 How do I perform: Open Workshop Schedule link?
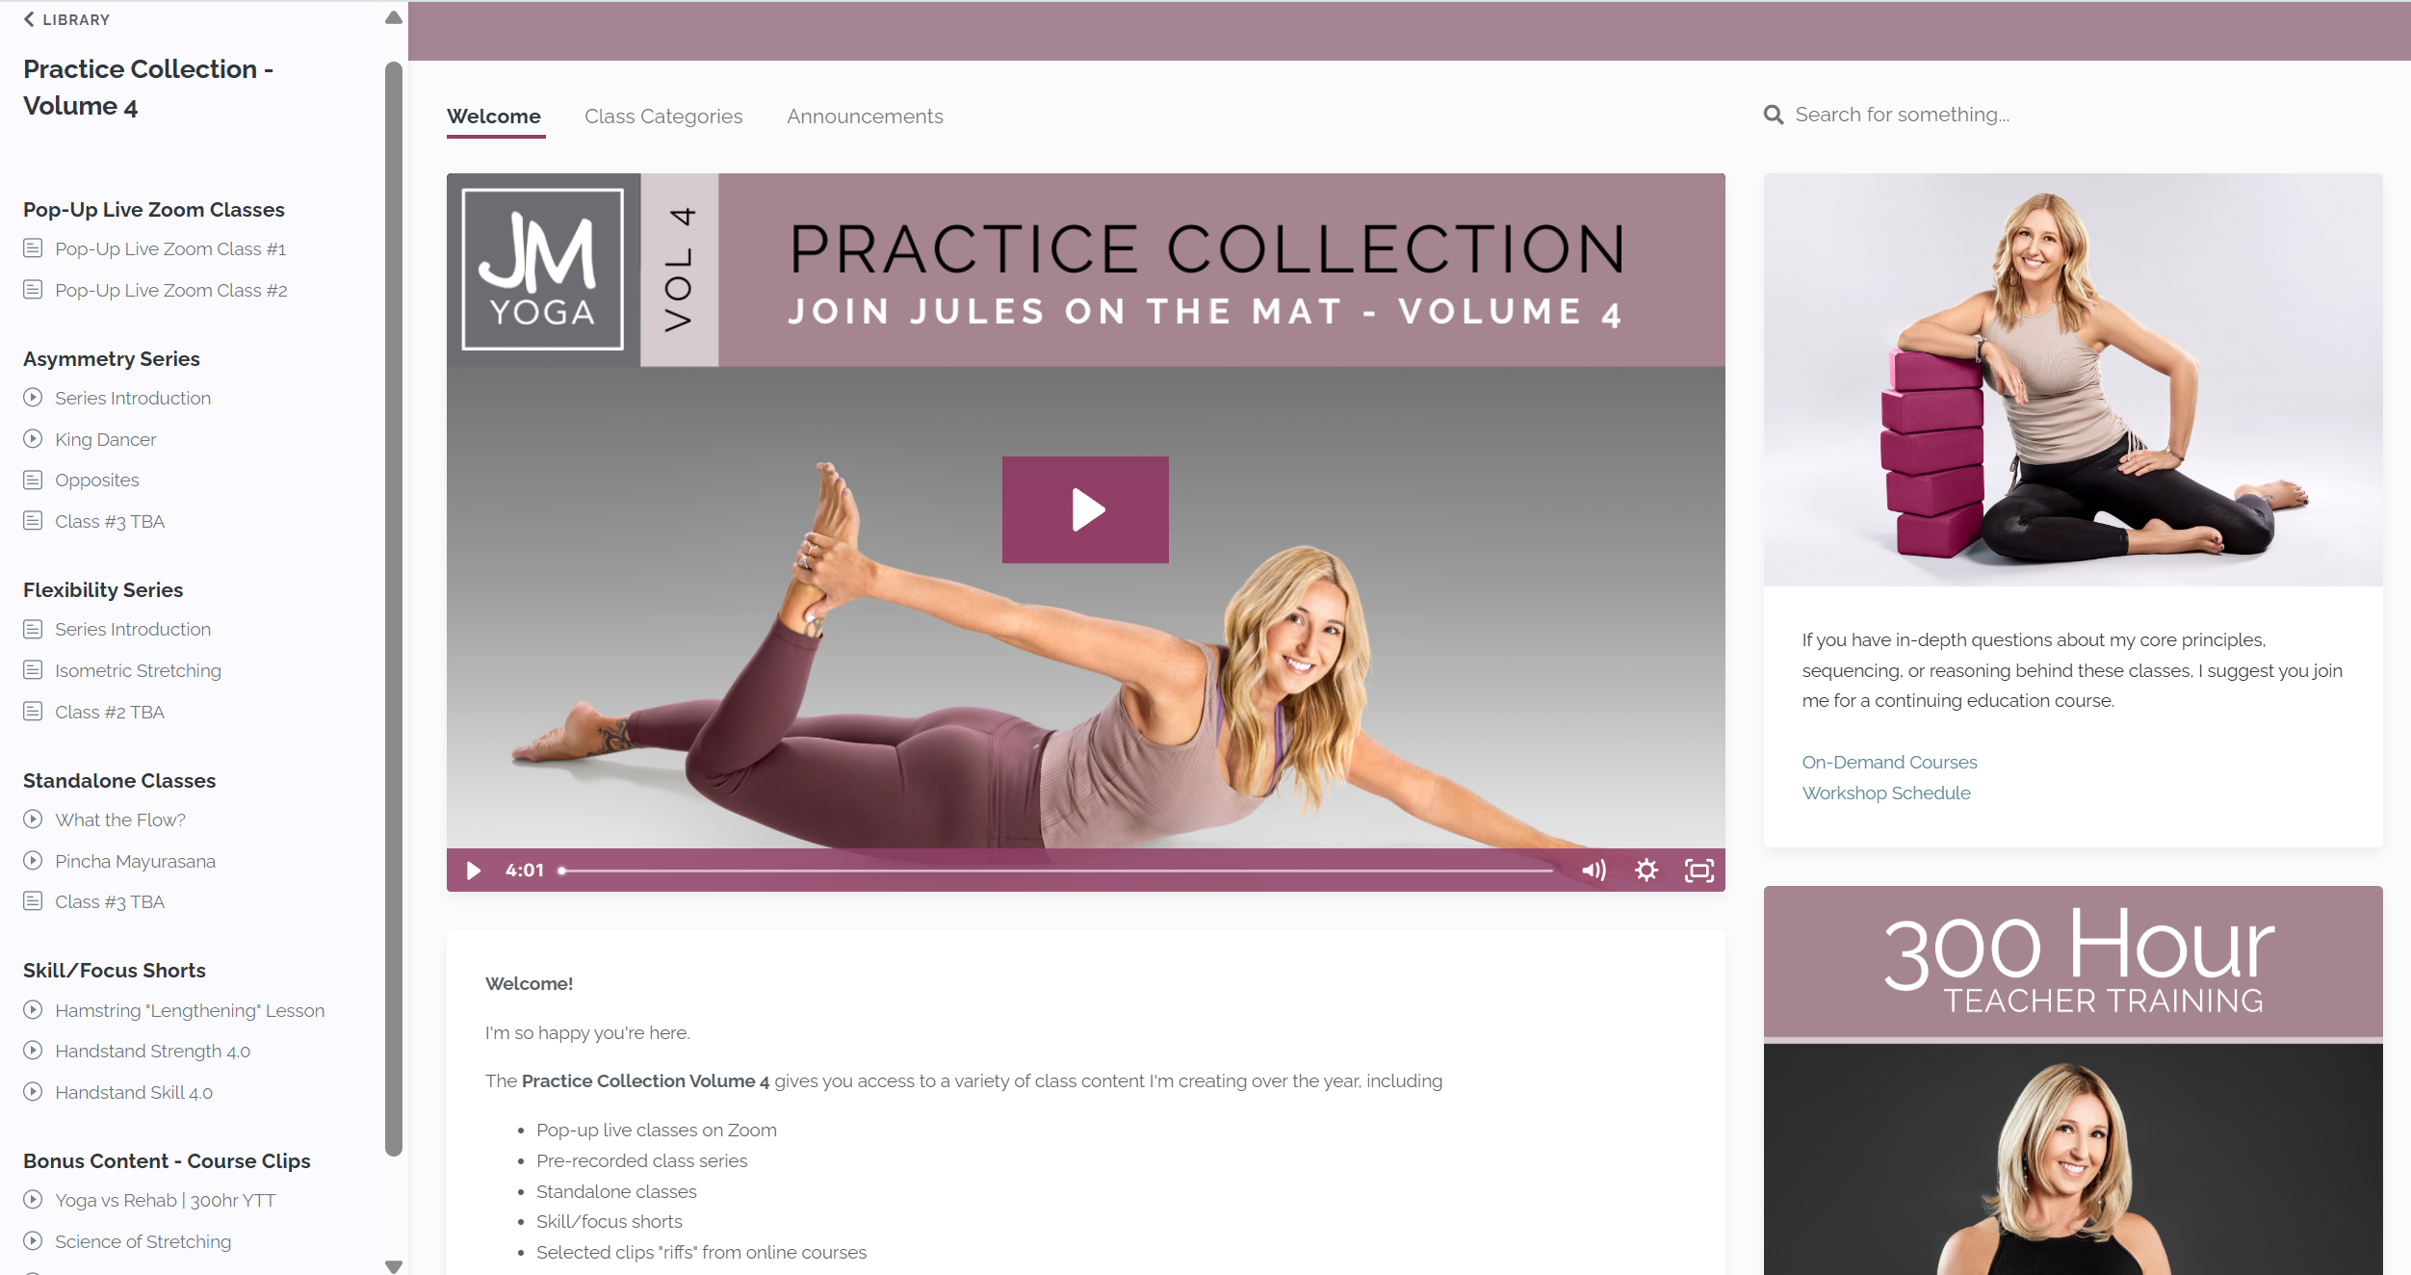coord(1886,793)
